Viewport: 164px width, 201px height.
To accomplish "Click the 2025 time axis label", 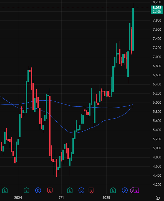I will tap(106, 197).
